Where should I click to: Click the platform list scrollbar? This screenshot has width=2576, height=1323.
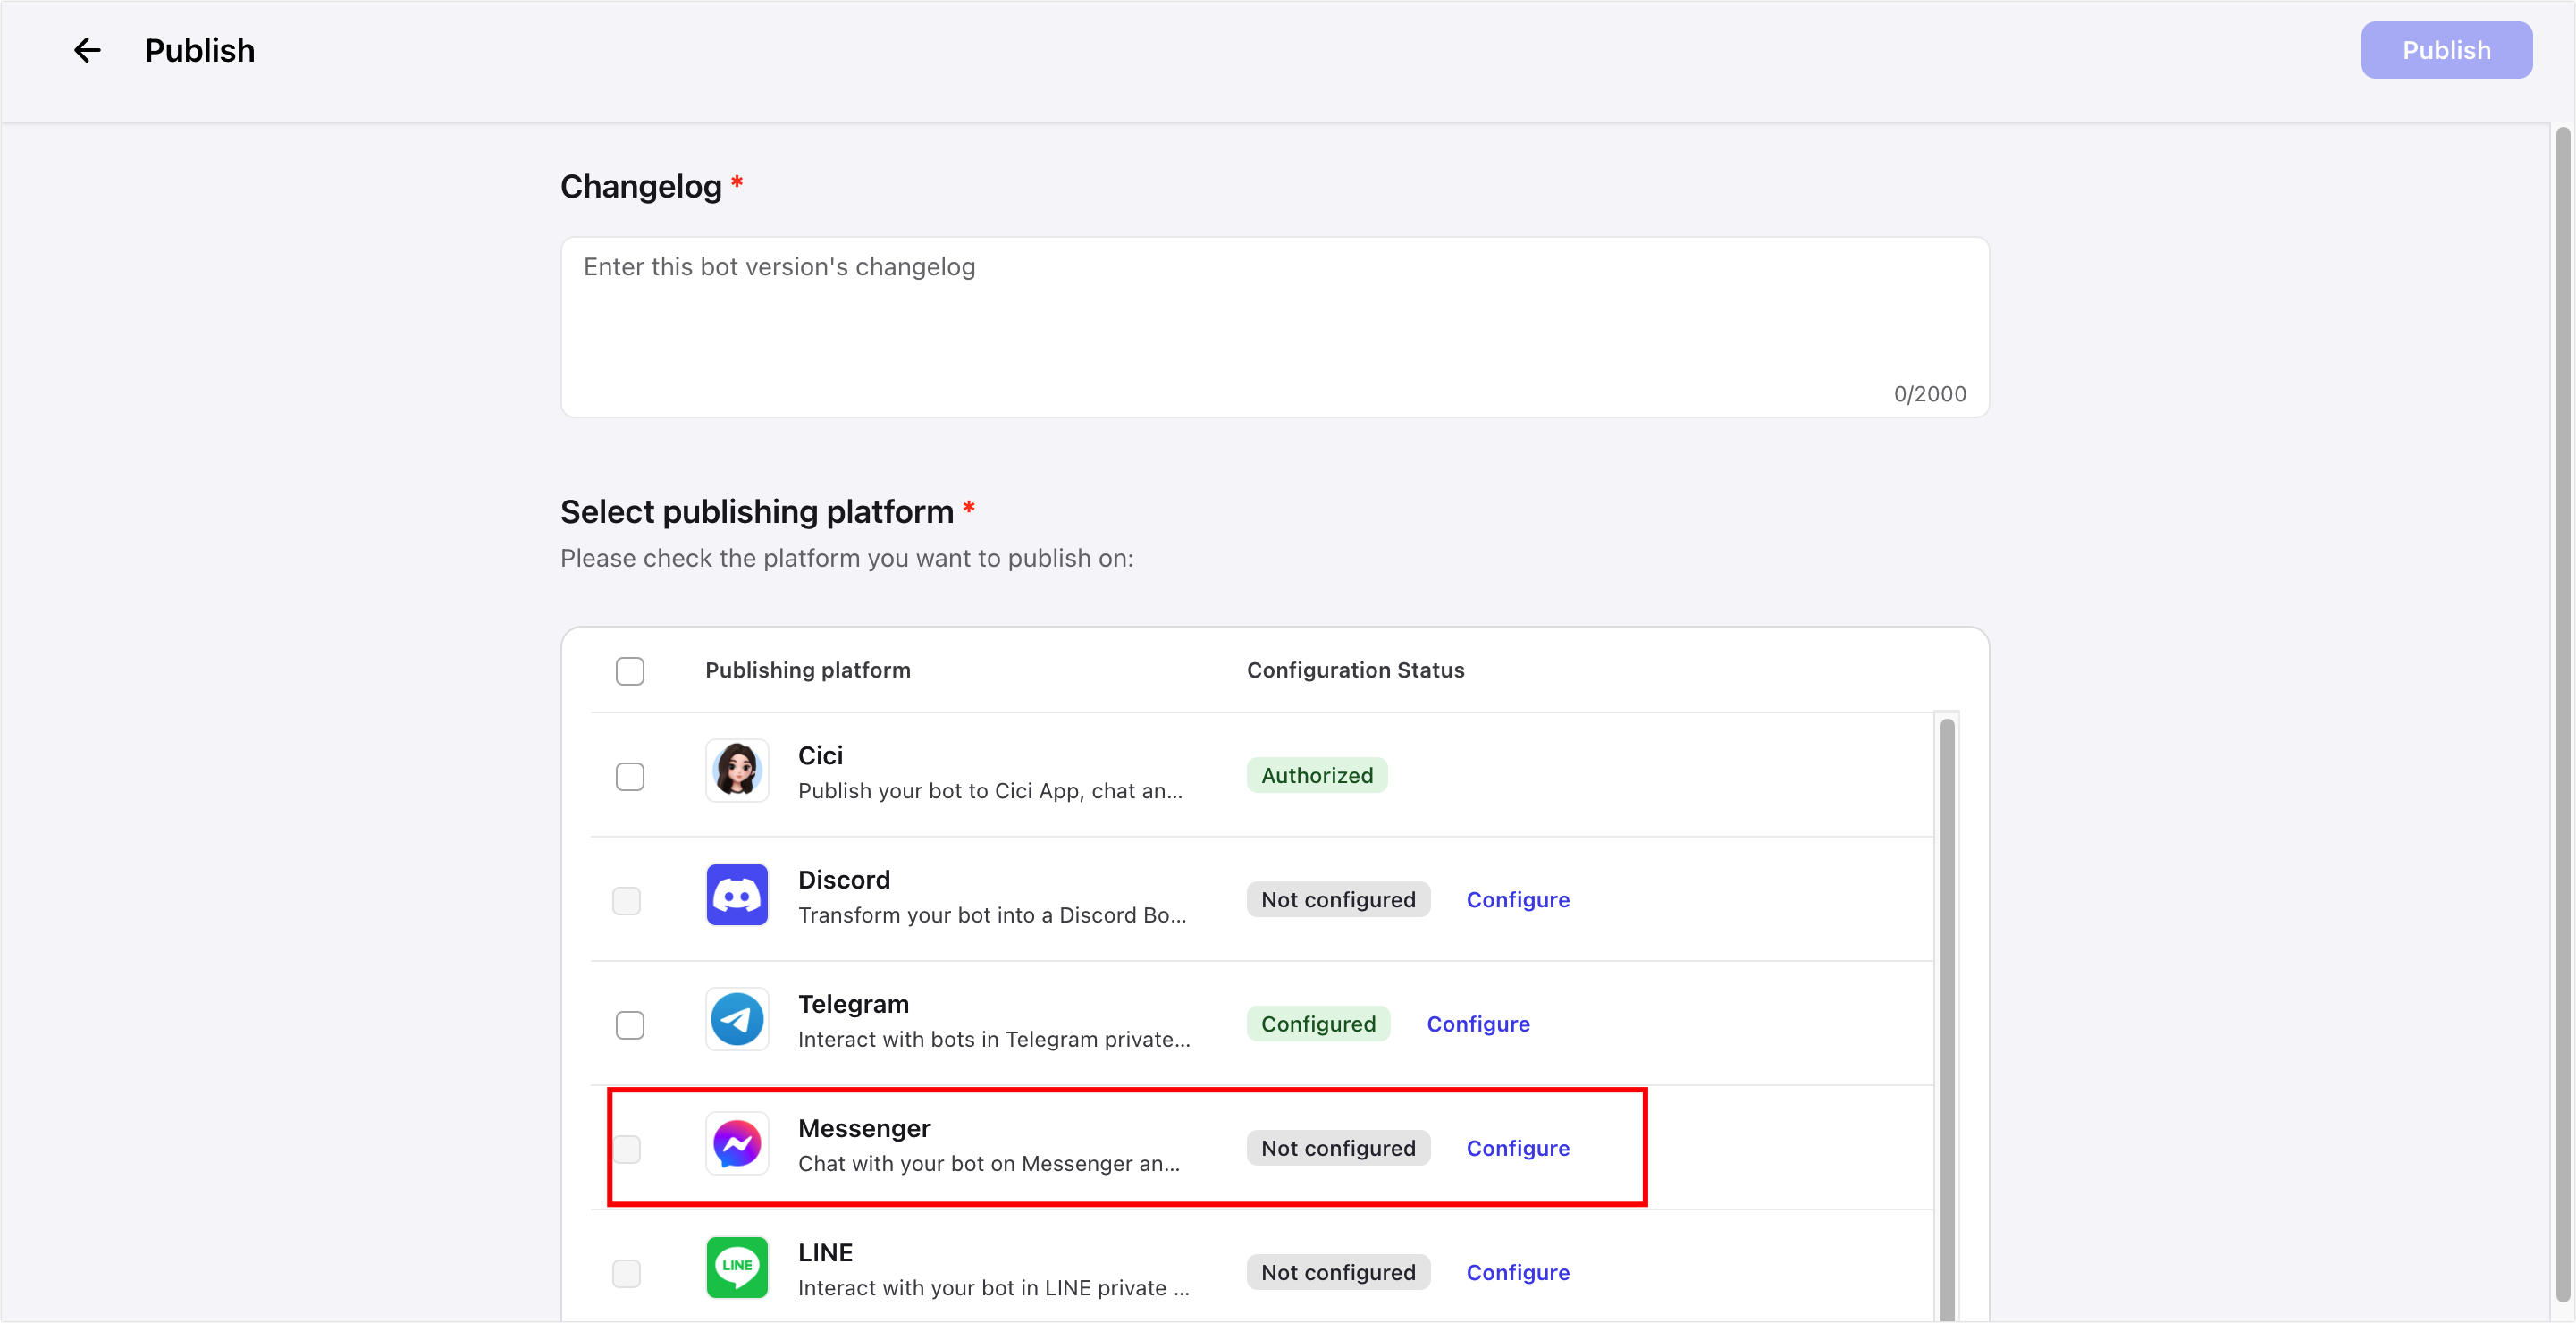1946,1000
